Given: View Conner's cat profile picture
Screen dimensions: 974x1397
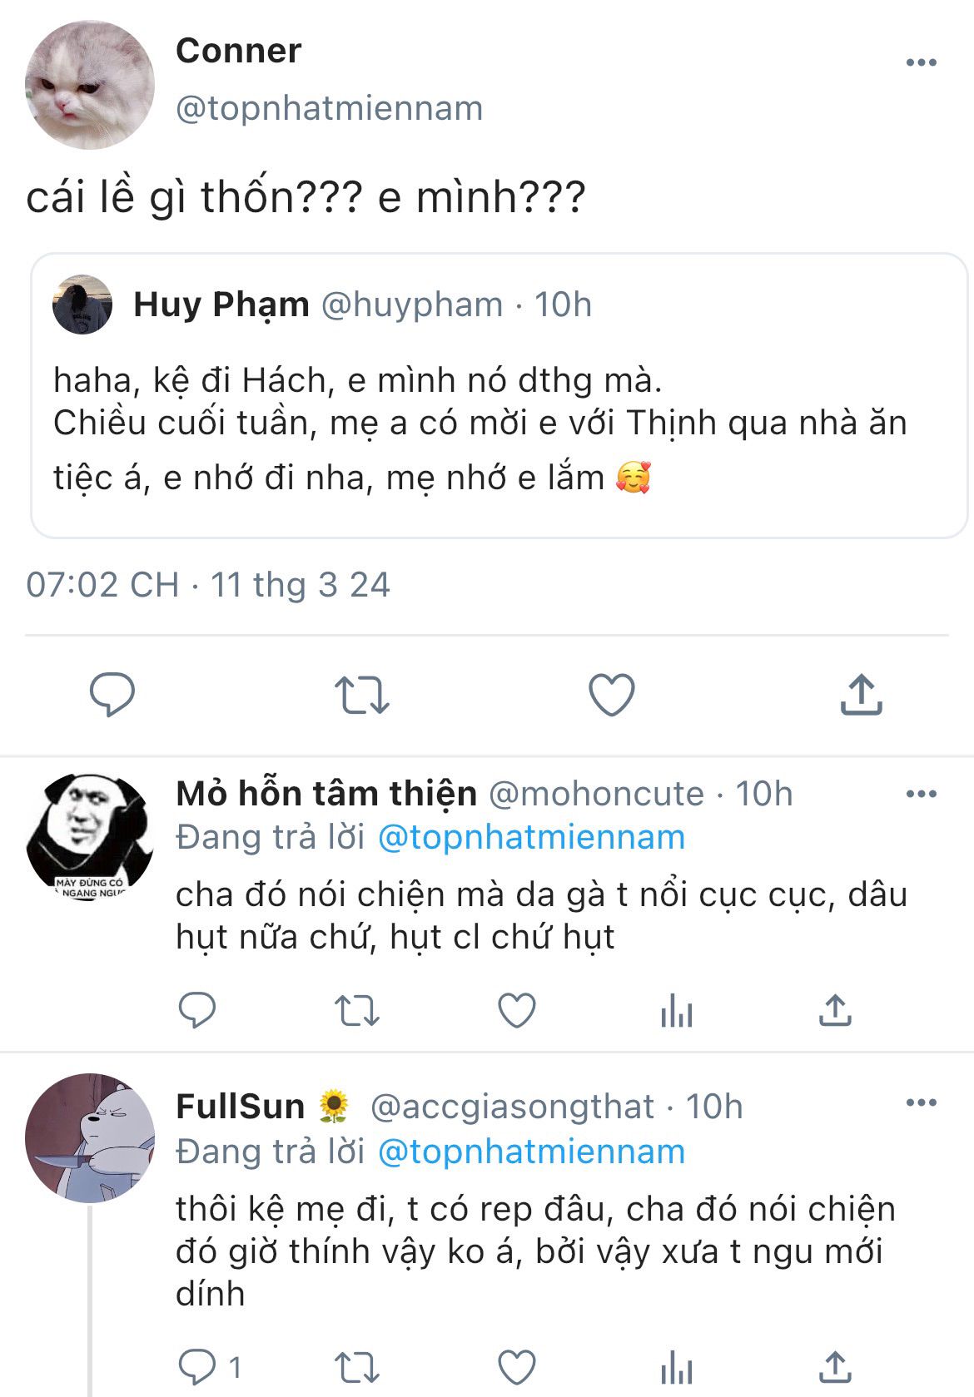Looking at the screenshot, I should click(90, 85).
